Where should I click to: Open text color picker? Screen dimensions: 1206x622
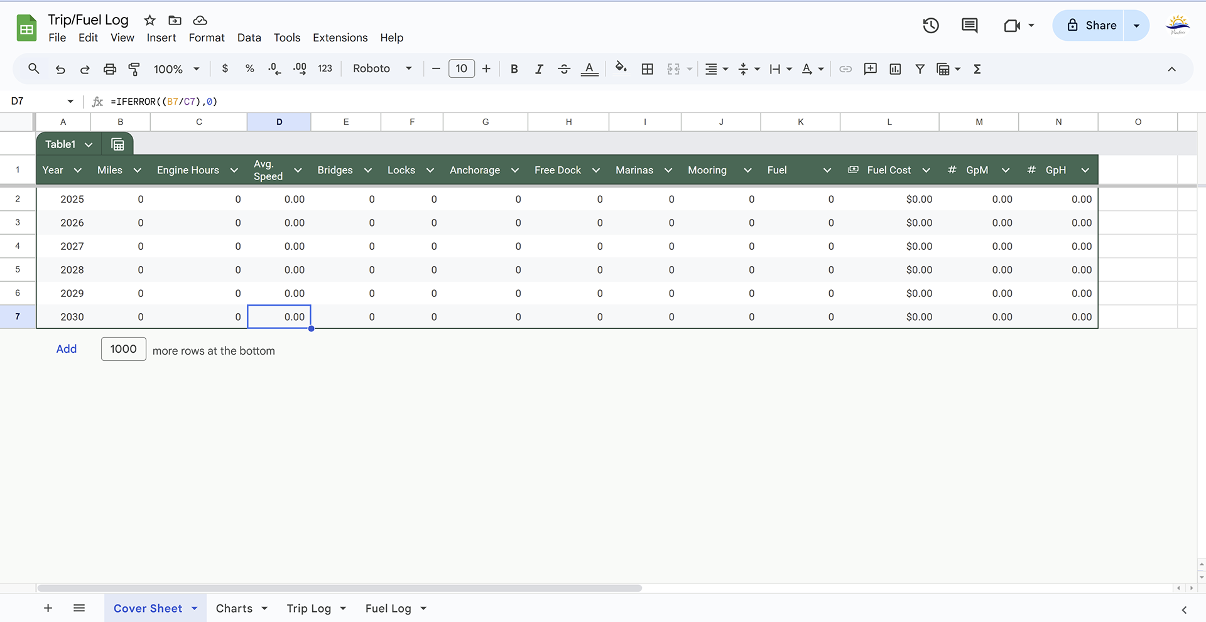[x=589, y=69]
